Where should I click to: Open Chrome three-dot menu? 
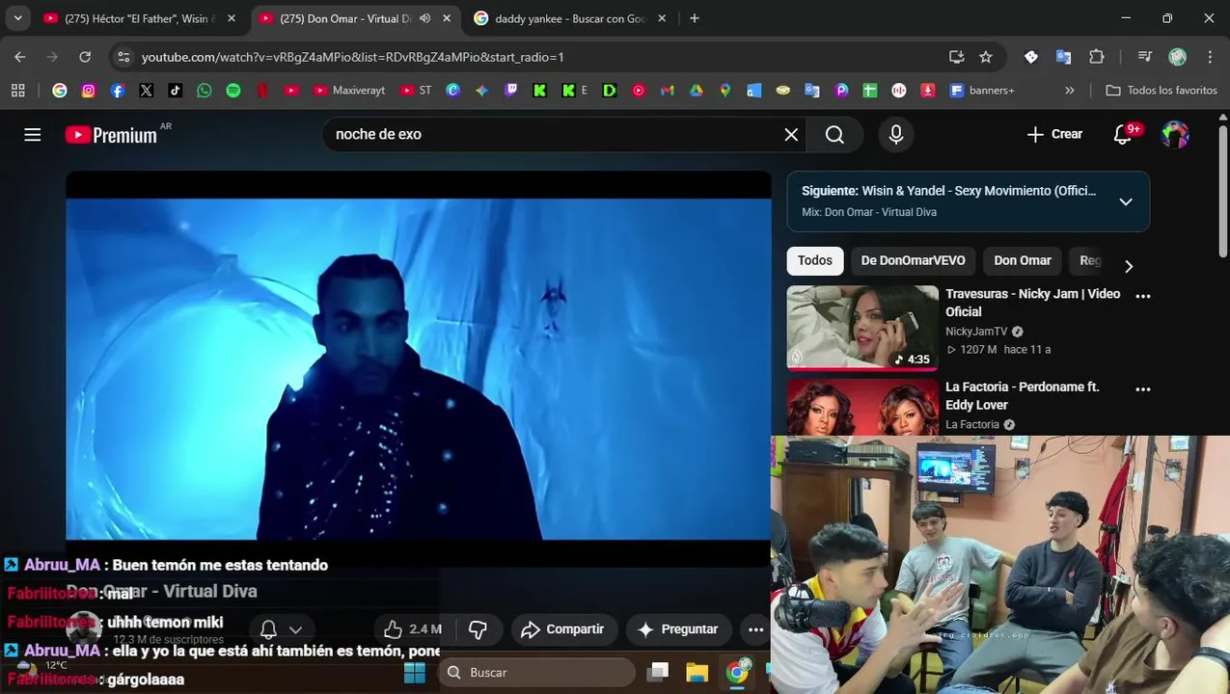click(1210, 57)
